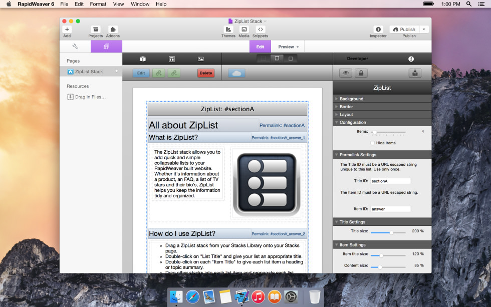491x307 pixels.
Task: Open the Snippets code icon
Action: (x=260, y=30)
